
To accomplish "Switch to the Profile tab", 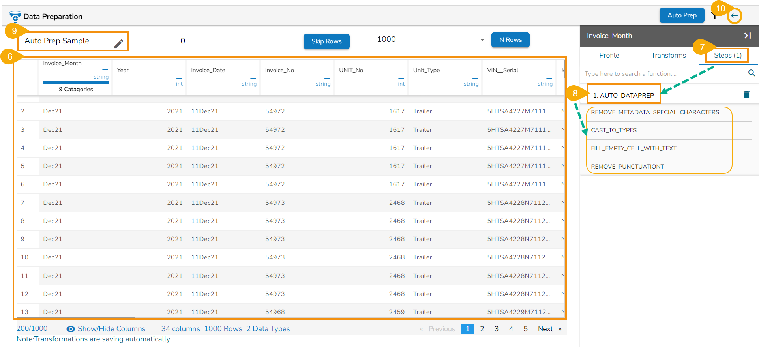I will tap(609, 55).
